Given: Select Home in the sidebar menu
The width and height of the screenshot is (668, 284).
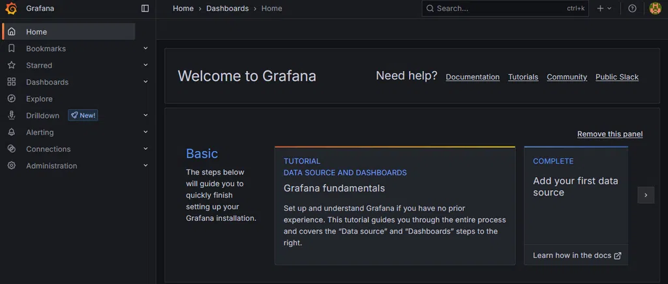Looking at the screenshot, I should point(69,32).
